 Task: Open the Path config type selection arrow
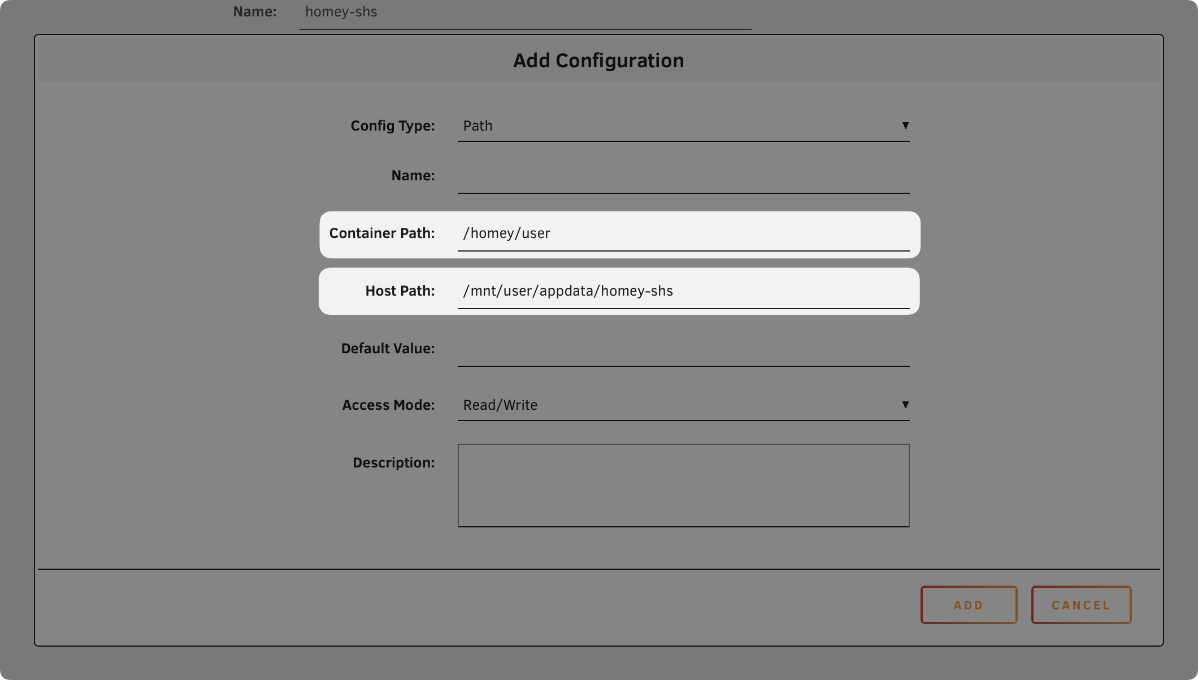905,125
